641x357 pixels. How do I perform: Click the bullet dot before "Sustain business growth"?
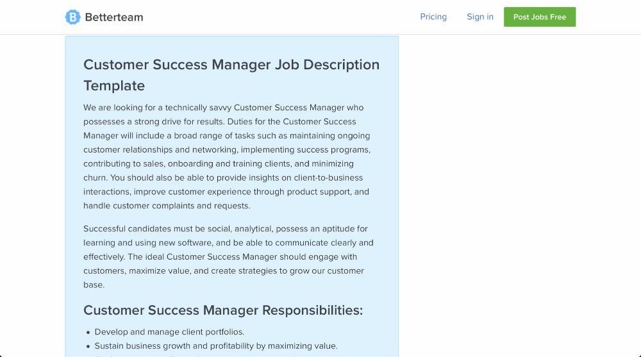pos(88,346)
